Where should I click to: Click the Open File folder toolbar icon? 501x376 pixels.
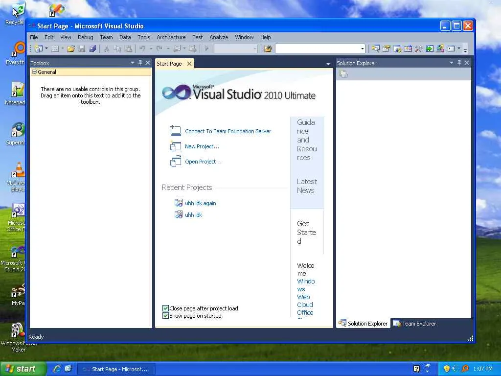click(x=71, y=48)
